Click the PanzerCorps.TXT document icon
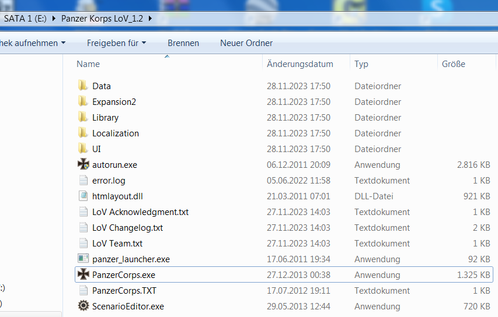This screenshot has width=498, height=317. [83, 290]
